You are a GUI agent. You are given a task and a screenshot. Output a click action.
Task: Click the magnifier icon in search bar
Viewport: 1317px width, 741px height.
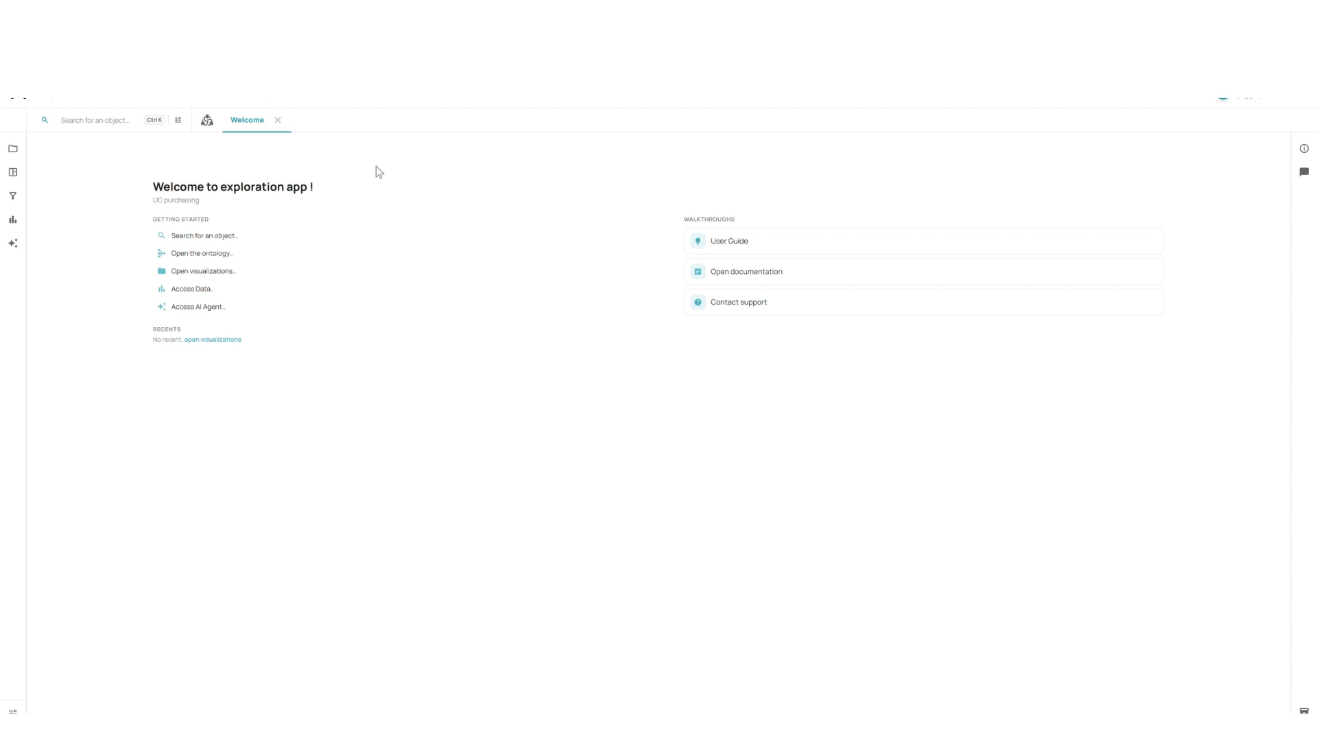point(45,120)
